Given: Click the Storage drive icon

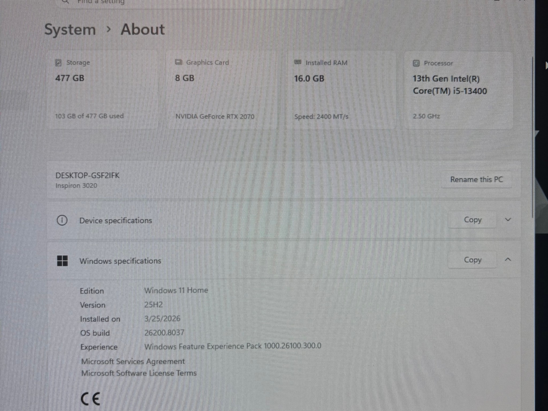Looking at the screenshot, I should [58, 63].
